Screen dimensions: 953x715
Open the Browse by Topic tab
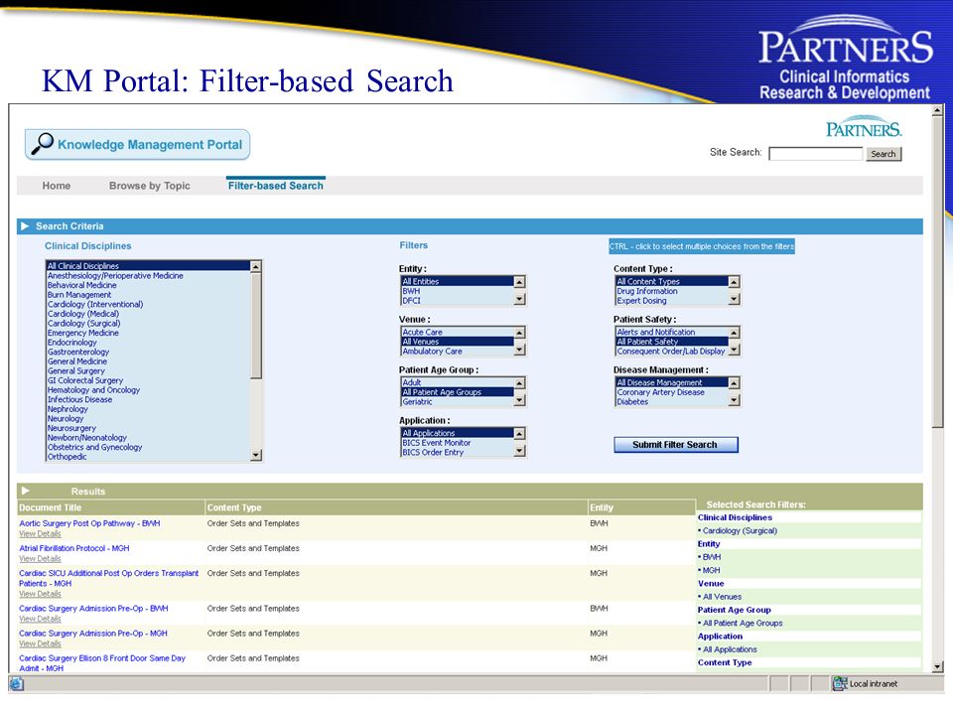click(x=150, y=186)
